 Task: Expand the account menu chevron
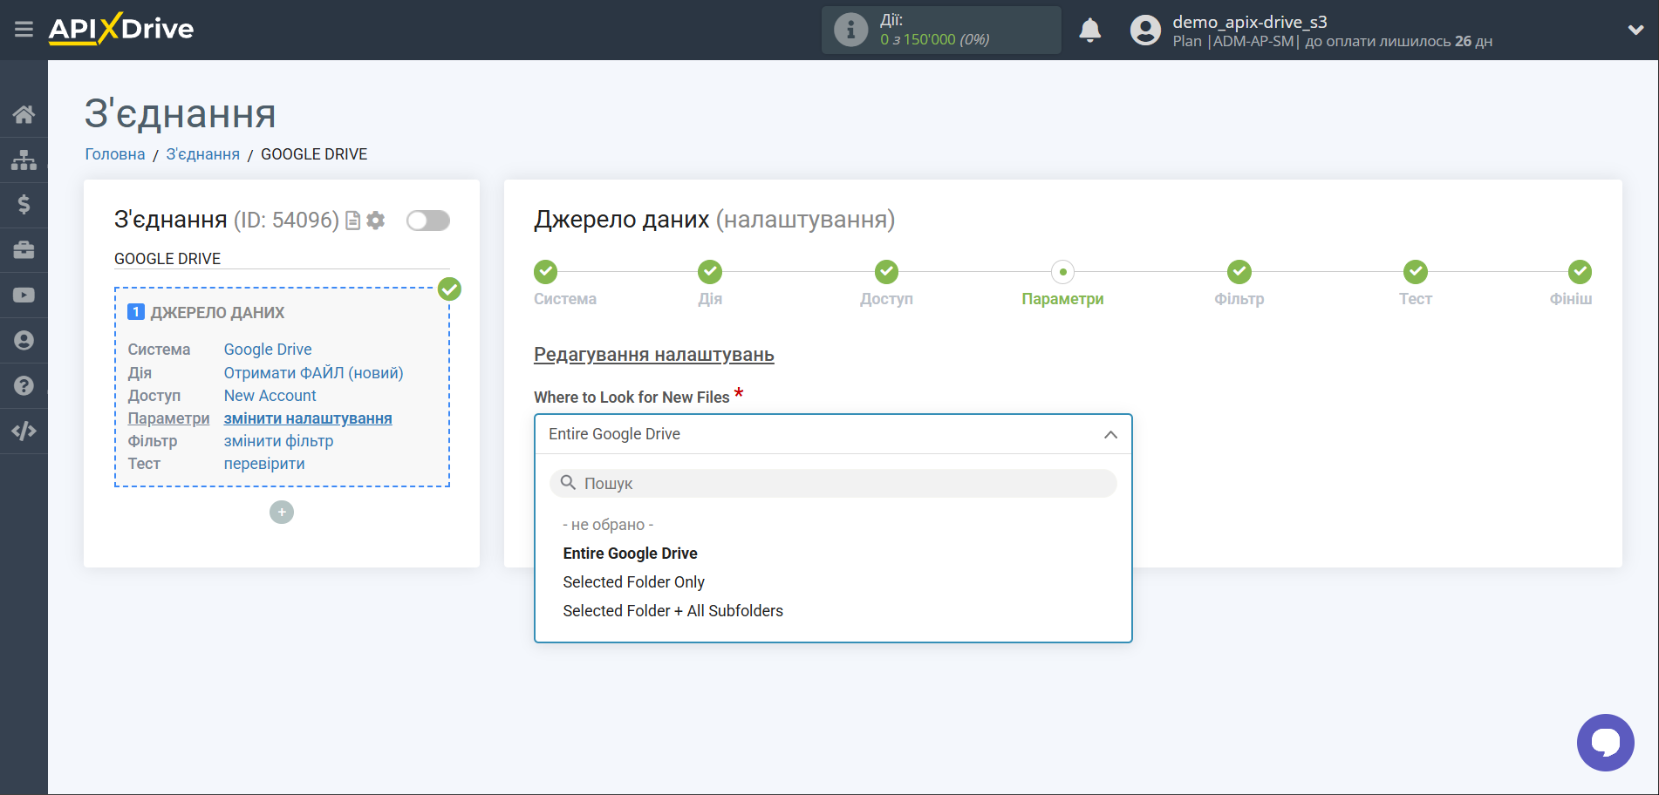point(1635,30)
